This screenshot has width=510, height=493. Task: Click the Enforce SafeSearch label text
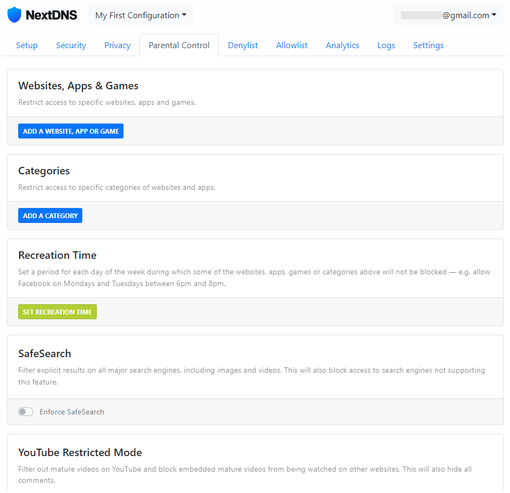[x=72, y=412]
